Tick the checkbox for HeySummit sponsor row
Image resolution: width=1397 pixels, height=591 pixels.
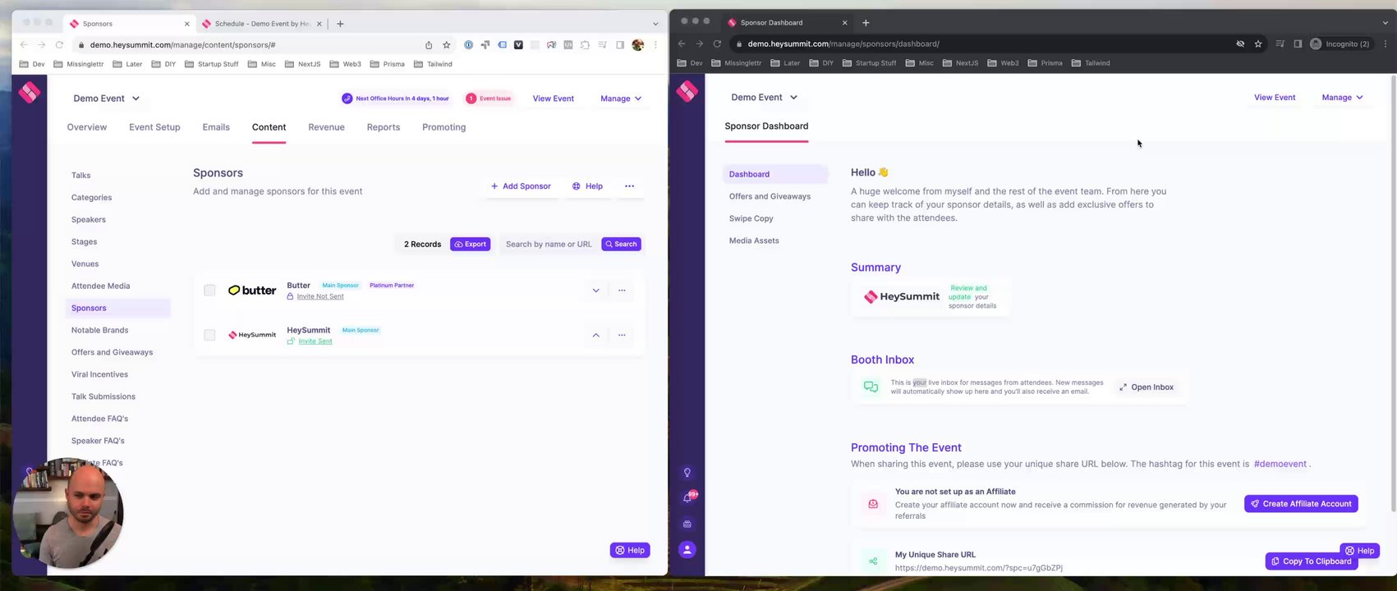(209, 335)
